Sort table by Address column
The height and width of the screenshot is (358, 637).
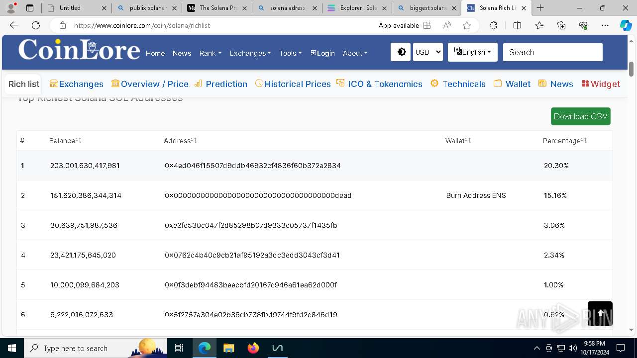(x=180, y=141)
